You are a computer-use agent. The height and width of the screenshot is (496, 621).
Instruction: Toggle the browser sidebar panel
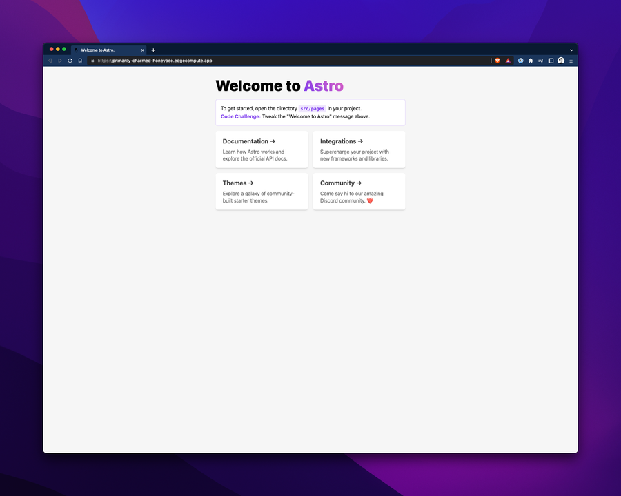(551, 61)
